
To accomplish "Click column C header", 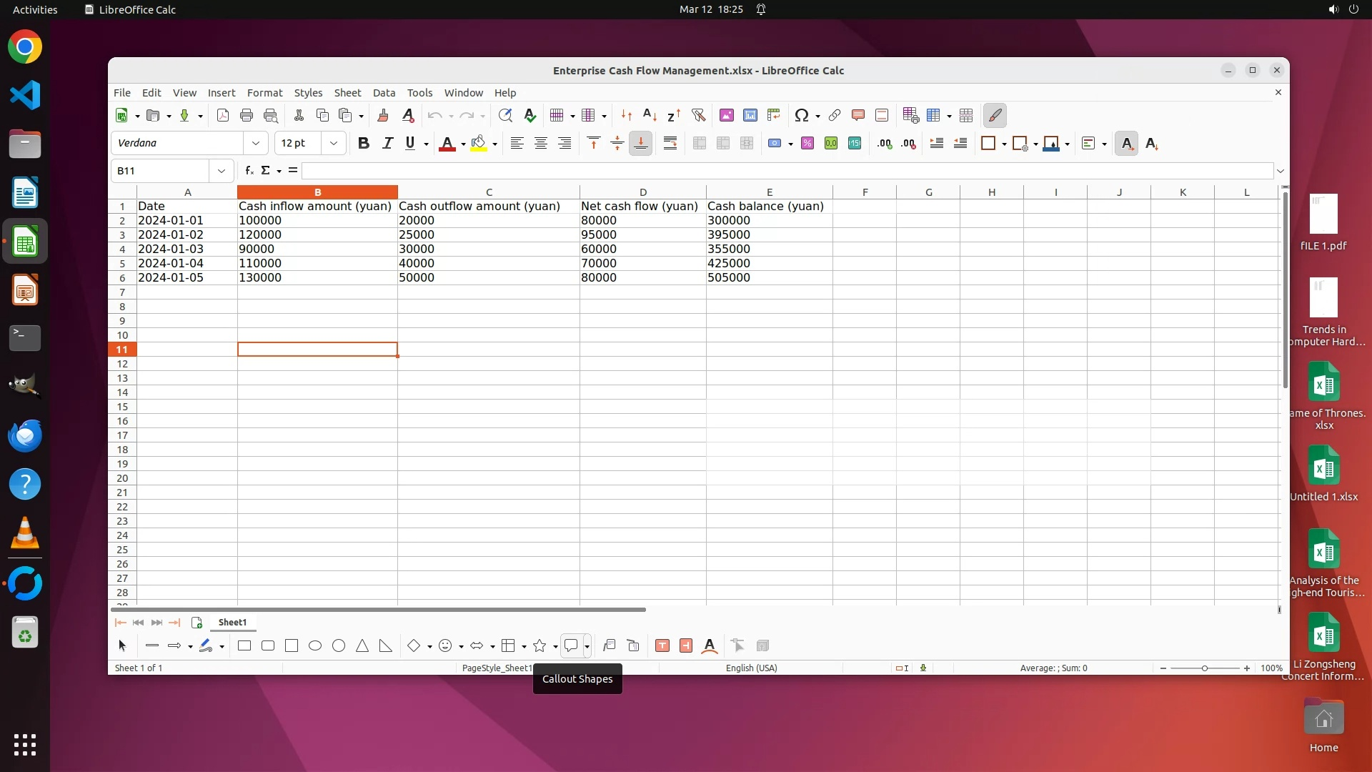I will click(x=489, y=192).
